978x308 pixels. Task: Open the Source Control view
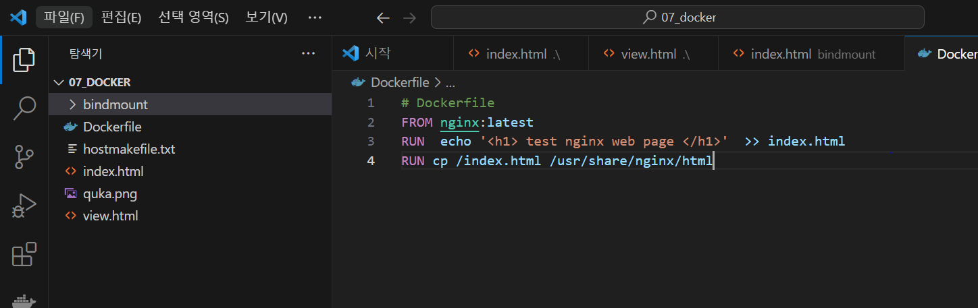[24, 156]
